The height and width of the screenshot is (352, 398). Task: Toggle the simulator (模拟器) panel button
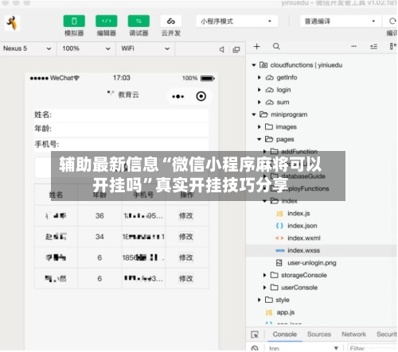pyautogui.click(x=74, y=21)
